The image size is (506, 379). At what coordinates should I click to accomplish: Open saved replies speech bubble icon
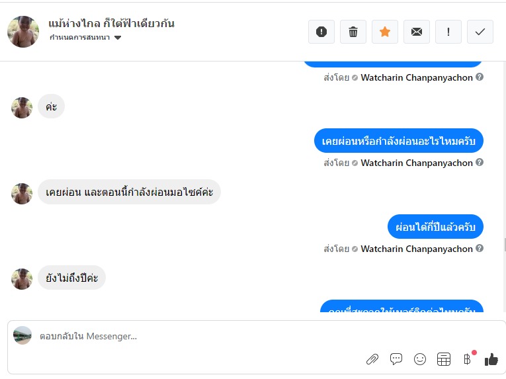click(x=396, y=359)
